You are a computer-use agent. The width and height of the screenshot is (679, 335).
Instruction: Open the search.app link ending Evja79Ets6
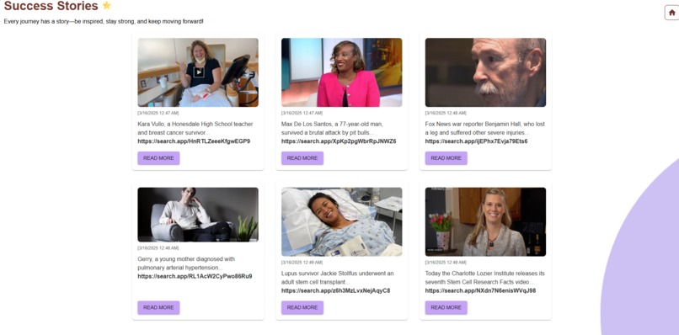click(x=476, y=141)
